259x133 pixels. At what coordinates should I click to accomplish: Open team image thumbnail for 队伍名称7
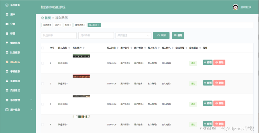[81, 76]
